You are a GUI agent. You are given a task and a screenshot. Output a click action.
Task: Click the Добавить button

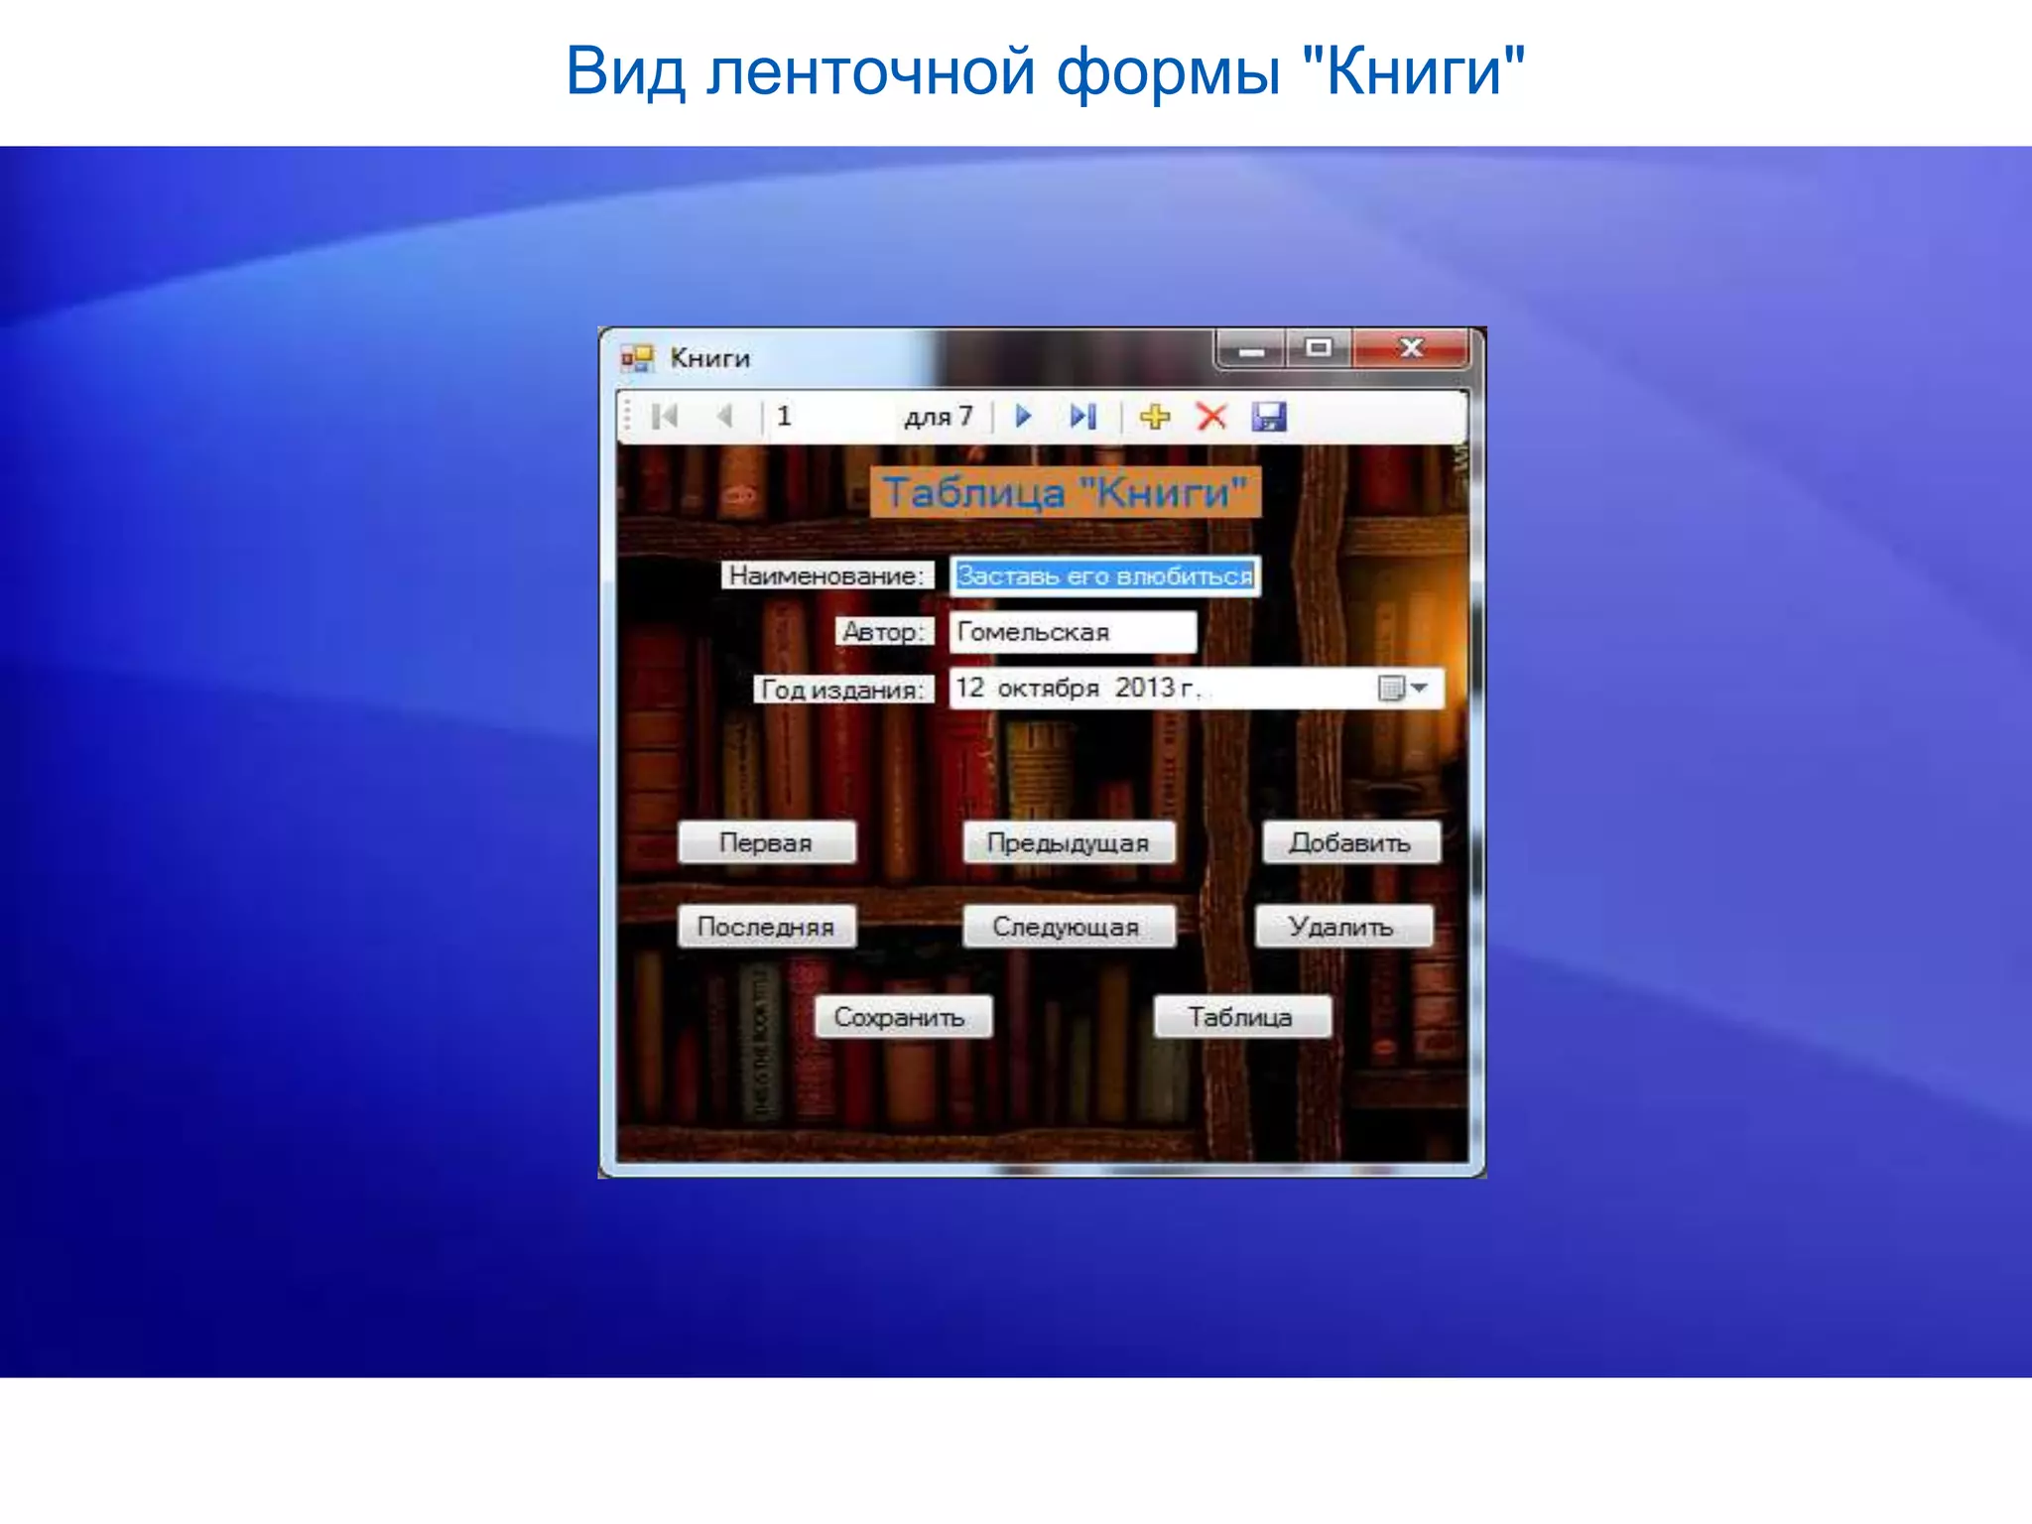pyautogui.click(x=1350, y=842)
